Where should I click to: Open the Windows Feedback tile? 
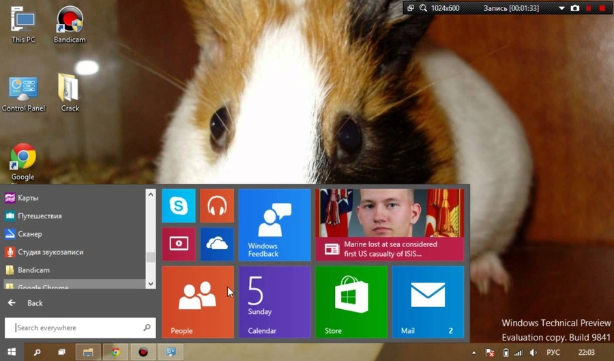tap(274, 225)
